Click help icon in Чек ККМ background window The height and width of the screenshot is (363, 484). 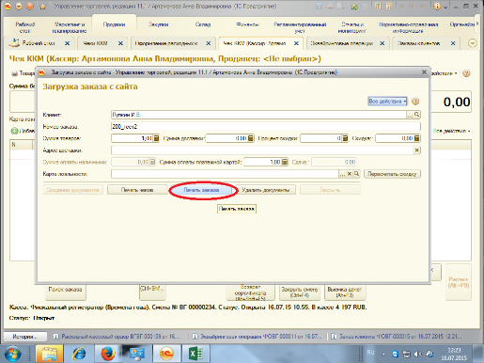click(466, 73)
